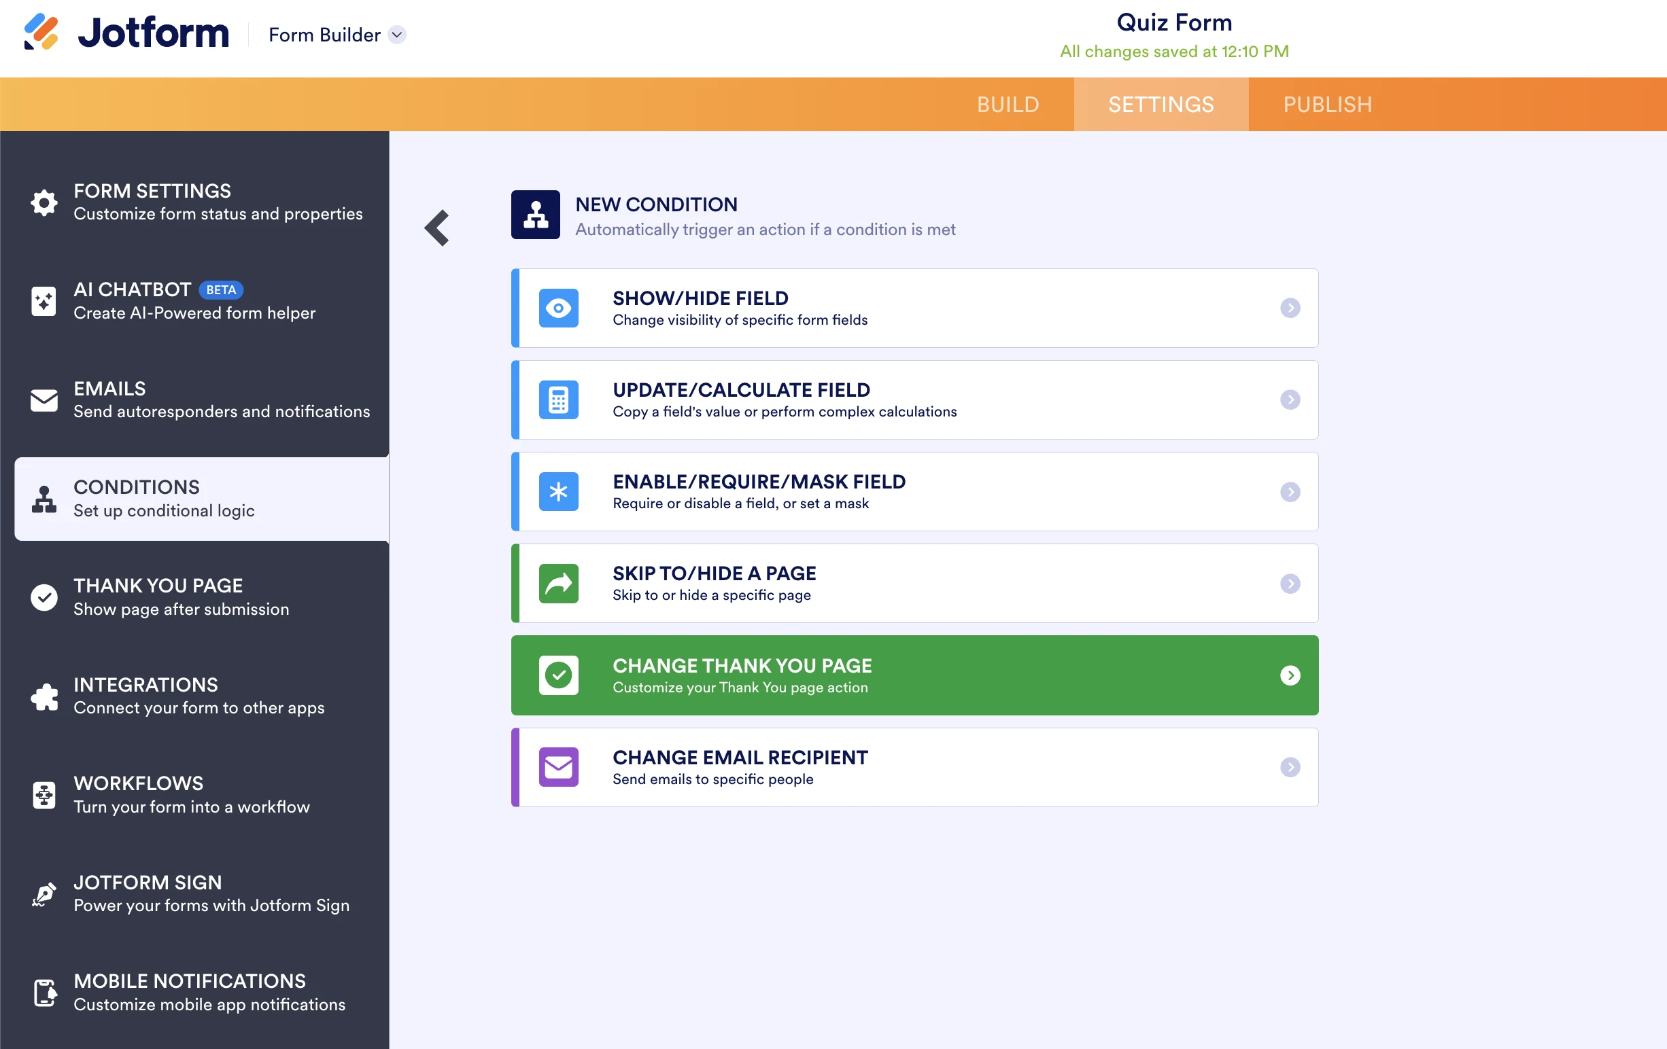Open the Publish tab
Viewport: 1667px width, 1049px height.
tap(1327, 104)
